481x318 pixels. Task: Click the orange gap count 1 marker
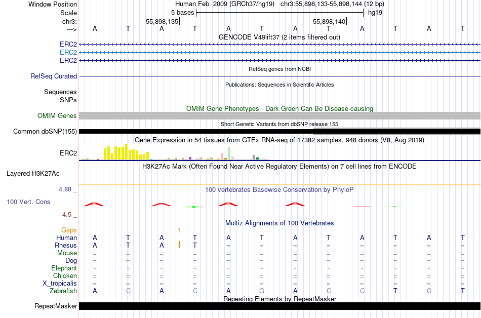[179, 230]
